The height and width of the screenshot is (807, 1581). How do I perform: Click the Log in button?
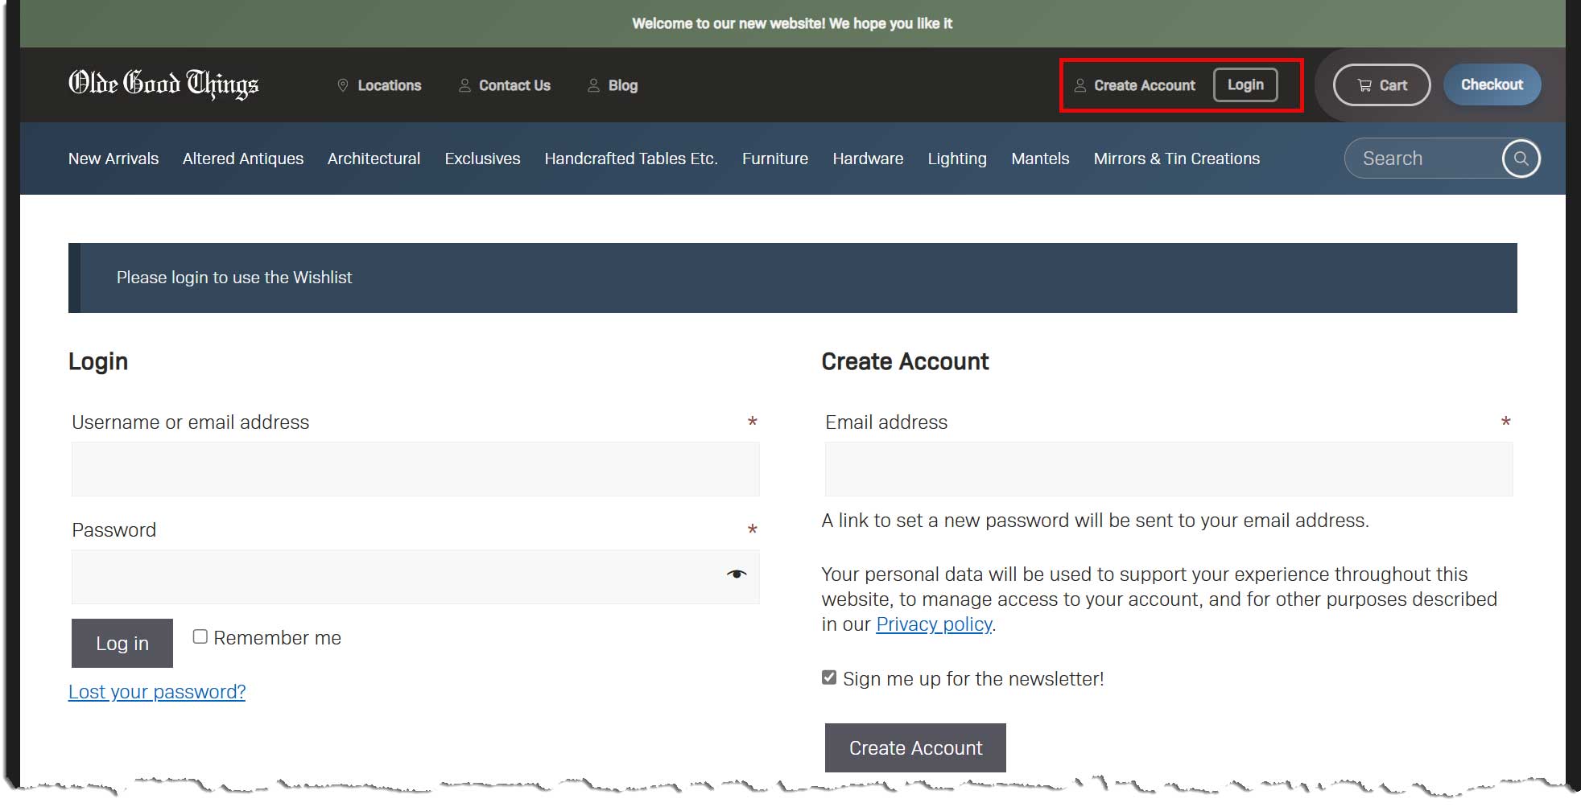coord(122,643)
